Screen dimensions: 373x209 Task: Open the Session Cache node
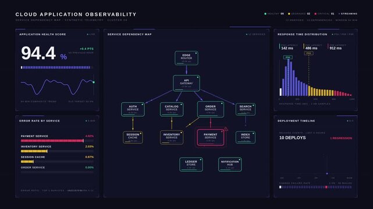point(133,138)
